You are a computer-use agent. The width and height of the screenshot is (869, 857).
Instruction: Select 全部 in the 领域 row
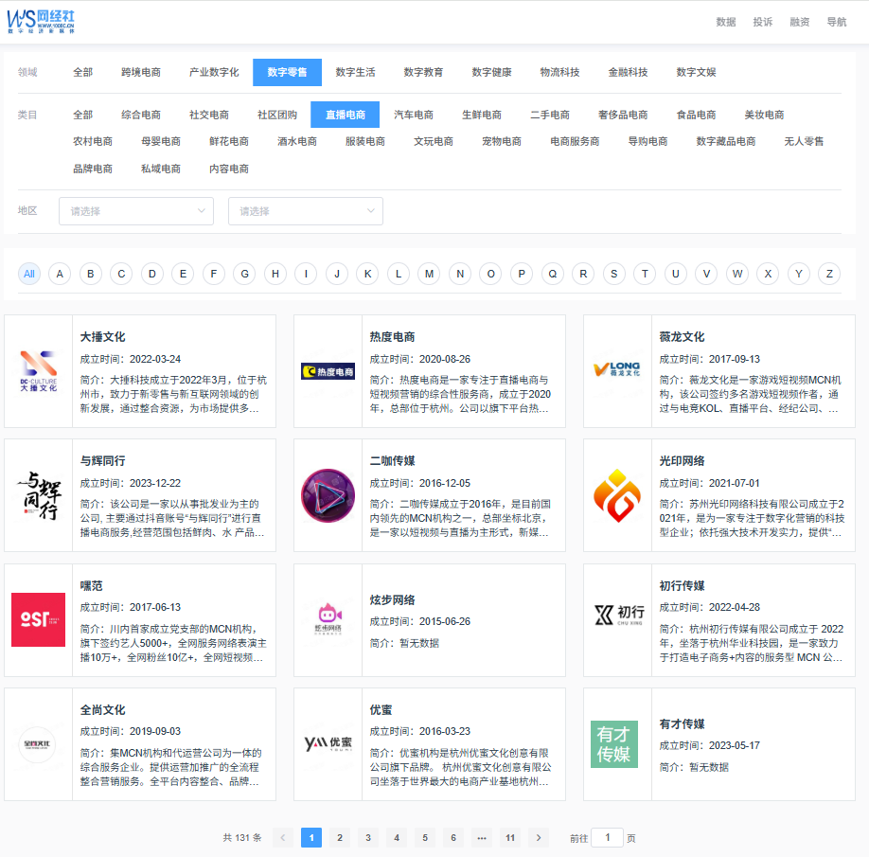point(83,72)
